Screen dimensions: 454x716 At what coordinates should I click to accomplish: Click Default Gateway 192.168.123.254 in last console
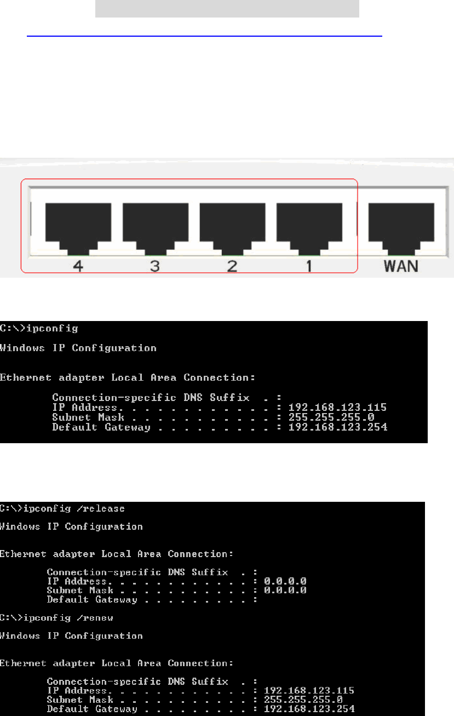click(309, 709)
